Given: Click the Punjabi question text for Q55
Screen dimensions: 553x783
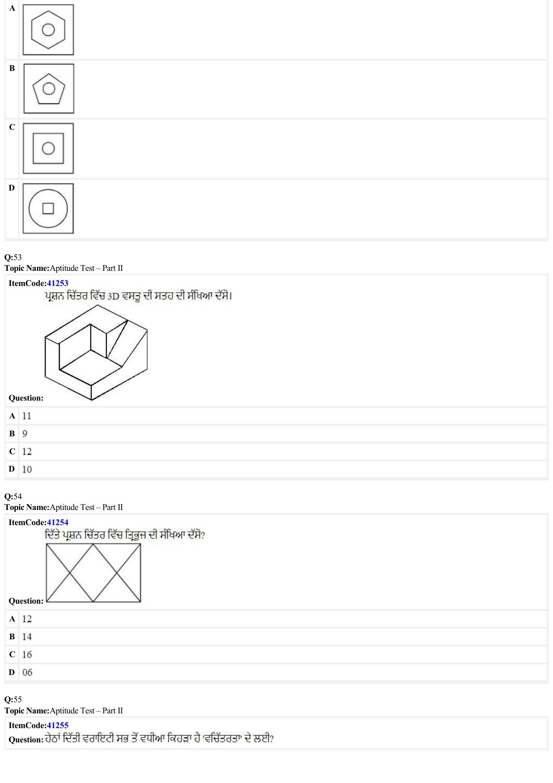Looking at the screenshot, I should click(x=159, y=739).
